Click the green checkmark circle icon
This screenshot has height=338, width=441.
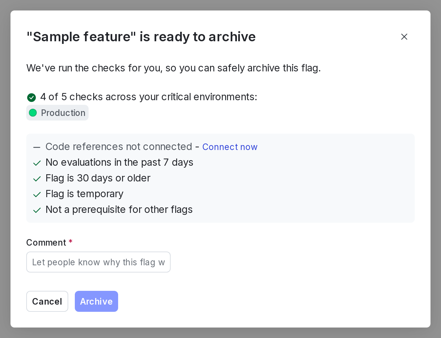(x=31, y=97)
